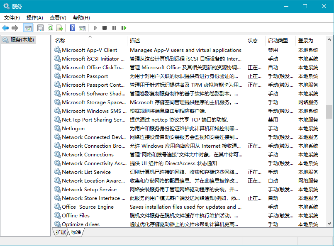Click the Services app icon in title bar
This screenshot has height=246, width=334.
click(6, 6)
